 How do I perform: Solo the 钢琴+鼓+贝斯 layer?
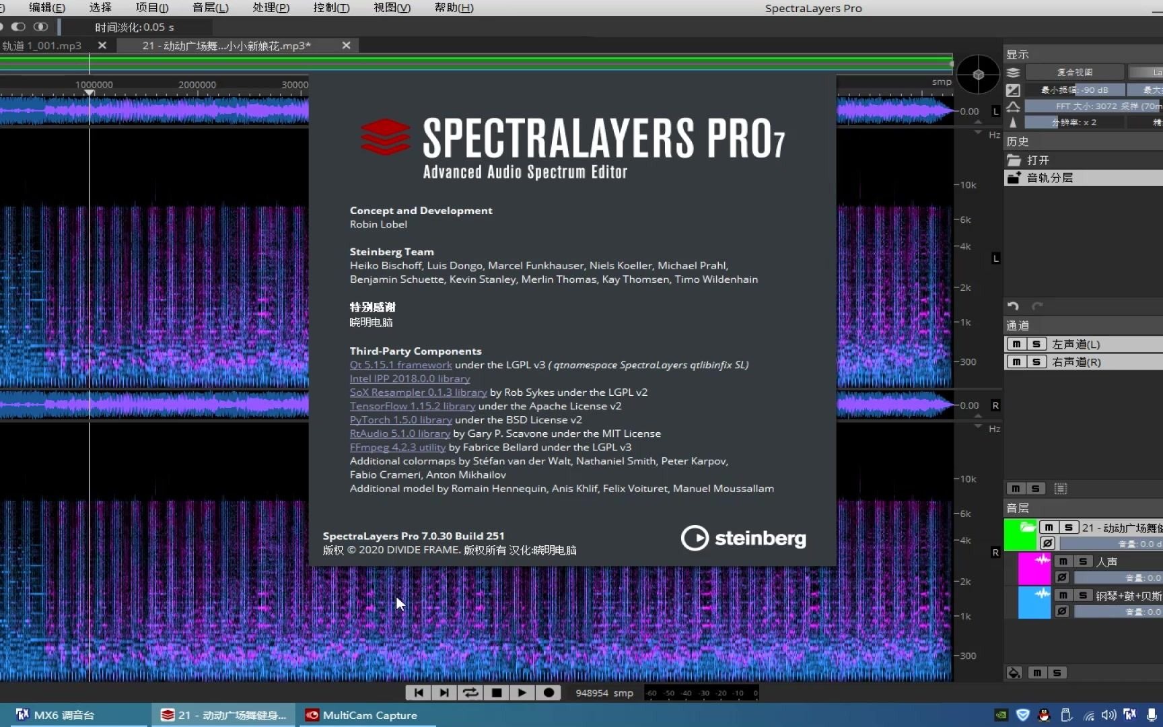[x=1083, y=596]
